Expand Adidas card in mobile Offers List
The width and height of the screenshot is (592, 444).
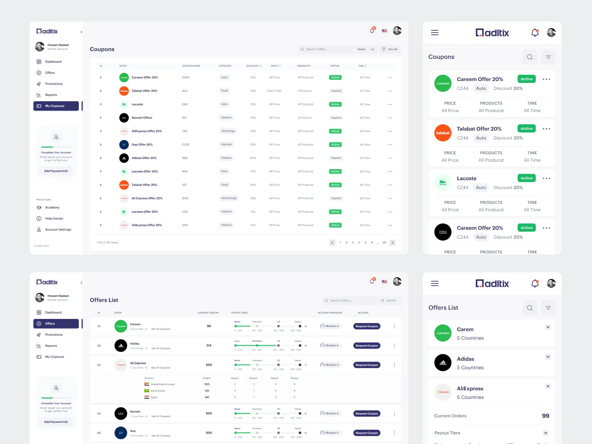pyautogui.click(x=548, y=357)
